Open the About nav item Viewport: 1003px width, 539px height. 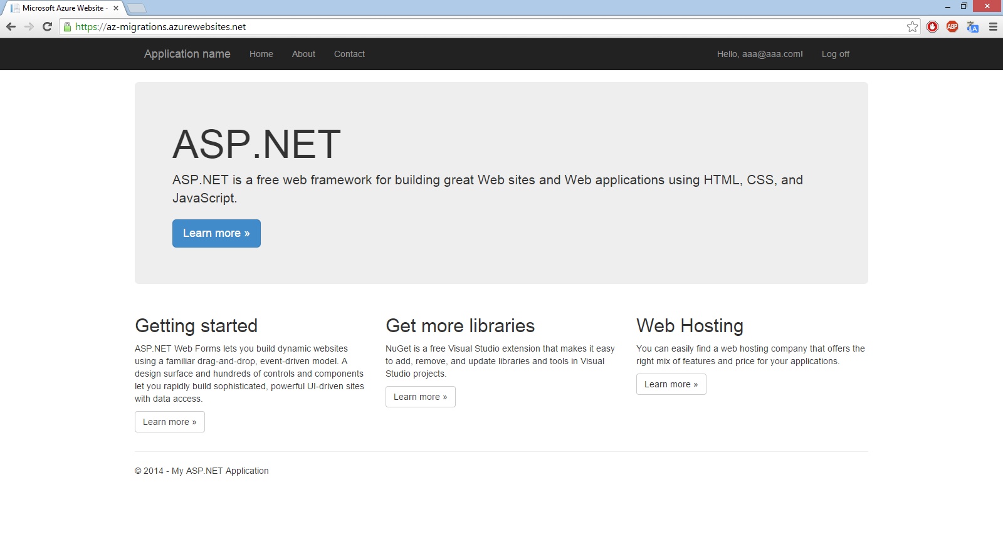click(303, 54)
